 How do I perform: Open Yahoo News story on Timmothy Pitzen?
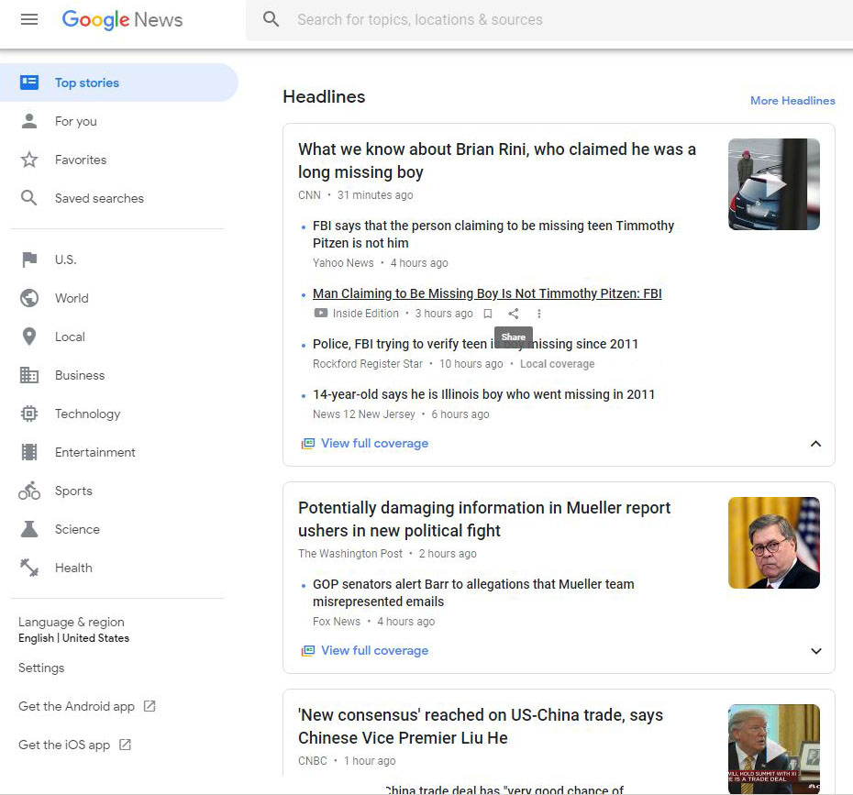(x=493, y=234)
